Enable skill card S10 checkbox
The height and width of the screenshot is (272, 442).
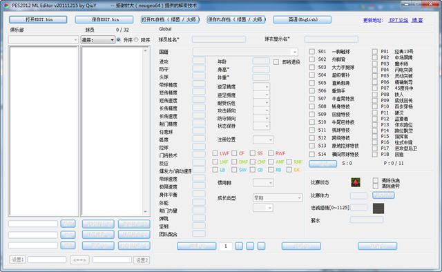click(312, 122)
